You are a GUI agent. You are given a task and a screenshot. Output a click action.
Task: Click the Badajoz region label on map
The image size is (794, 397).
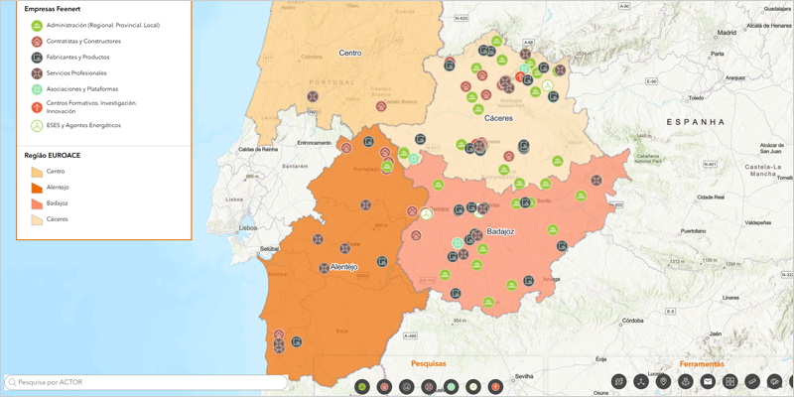pos(500,232)
